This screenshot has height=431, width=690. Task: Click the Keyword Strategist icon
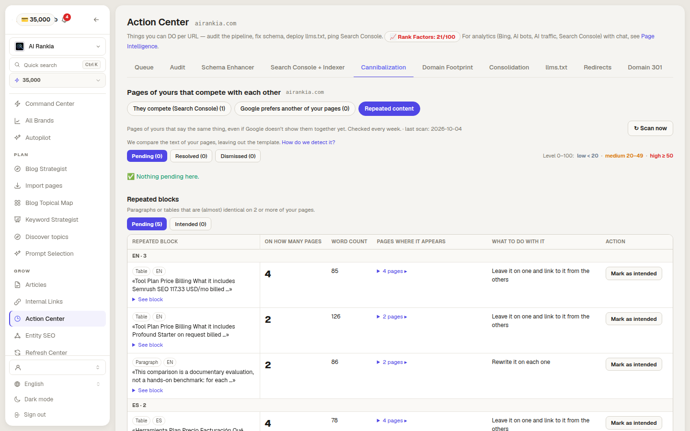[17, 220]
